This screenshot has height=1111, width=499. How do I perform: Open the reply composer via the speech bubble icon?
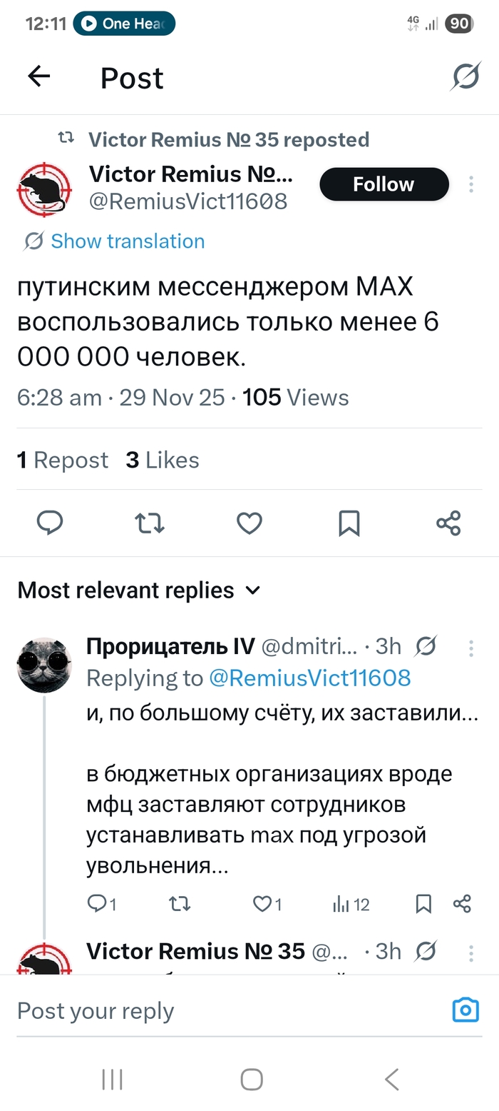point(49,523)
